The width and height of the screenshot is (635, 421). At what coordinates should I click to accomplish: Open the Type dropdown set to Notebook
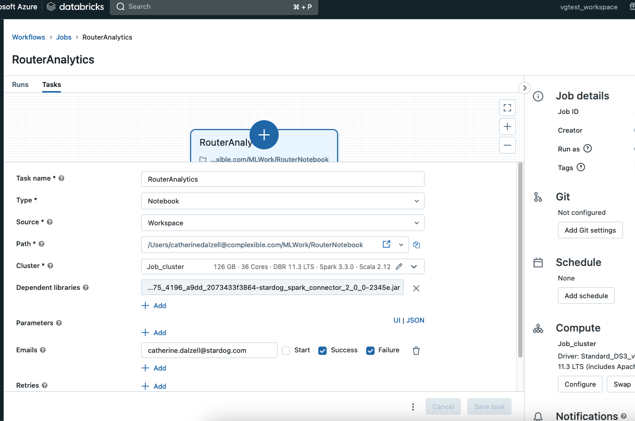(282, 201)
